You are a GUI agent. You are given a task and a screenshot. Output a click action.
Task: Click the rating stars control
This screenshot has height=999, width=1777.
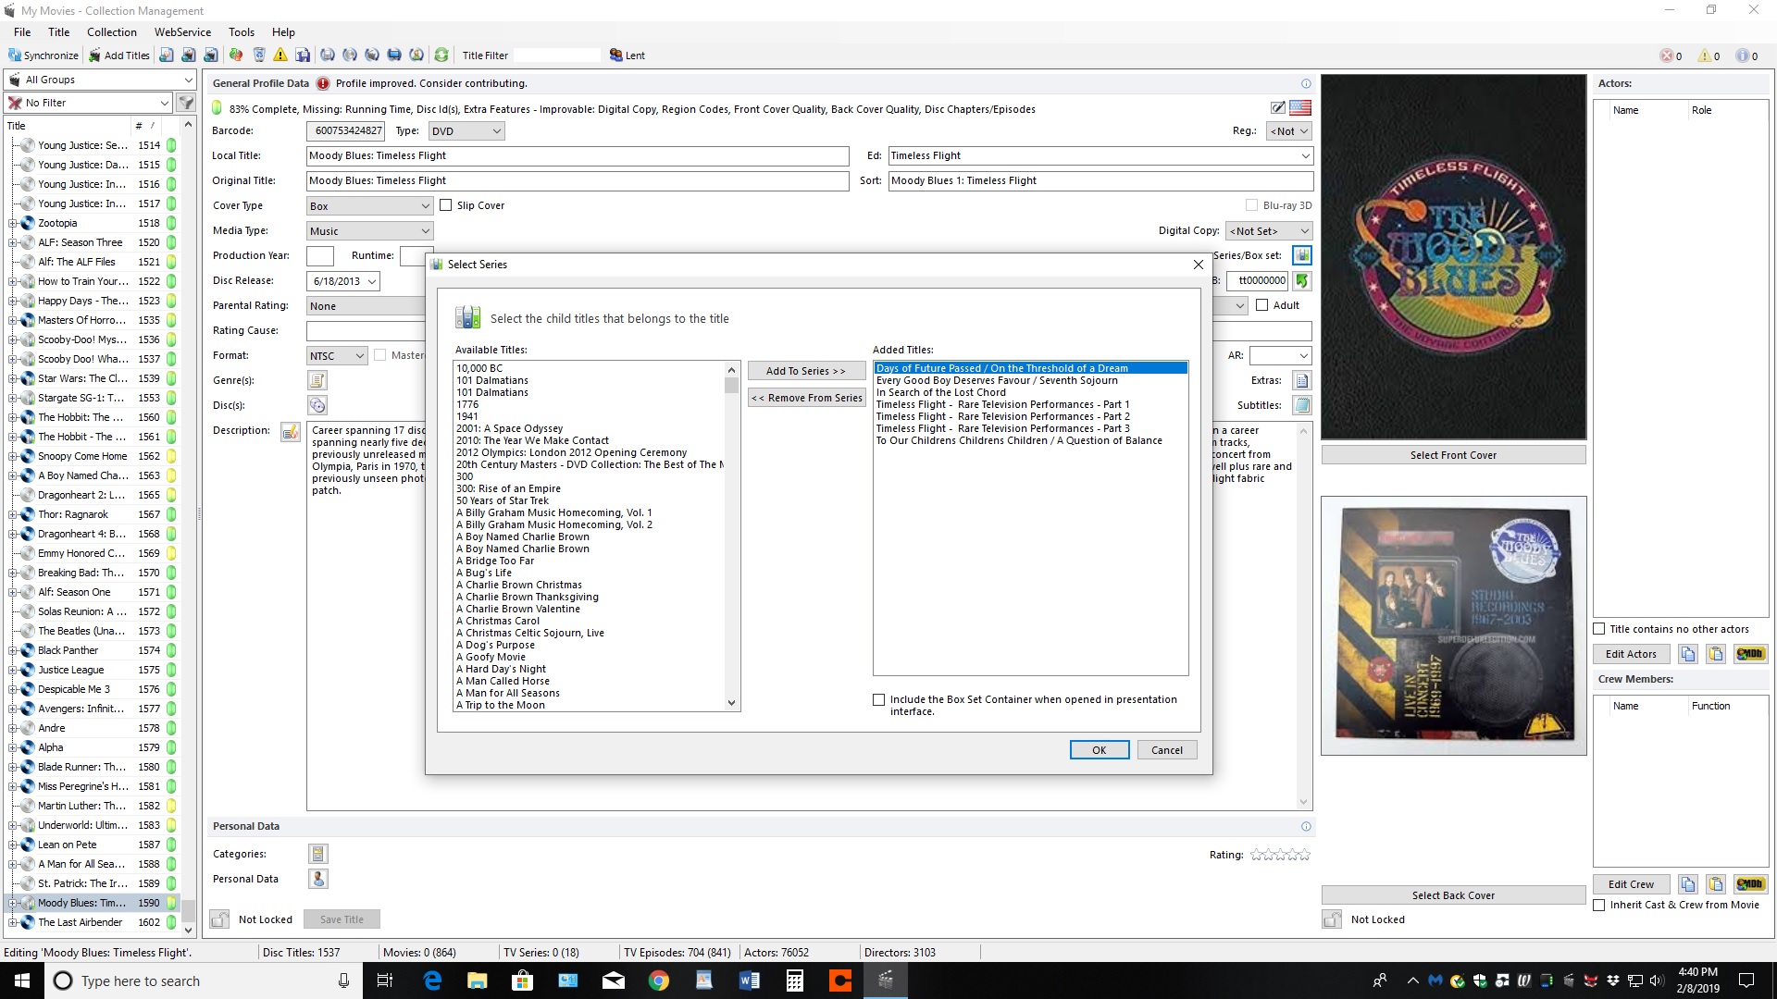1280,855
